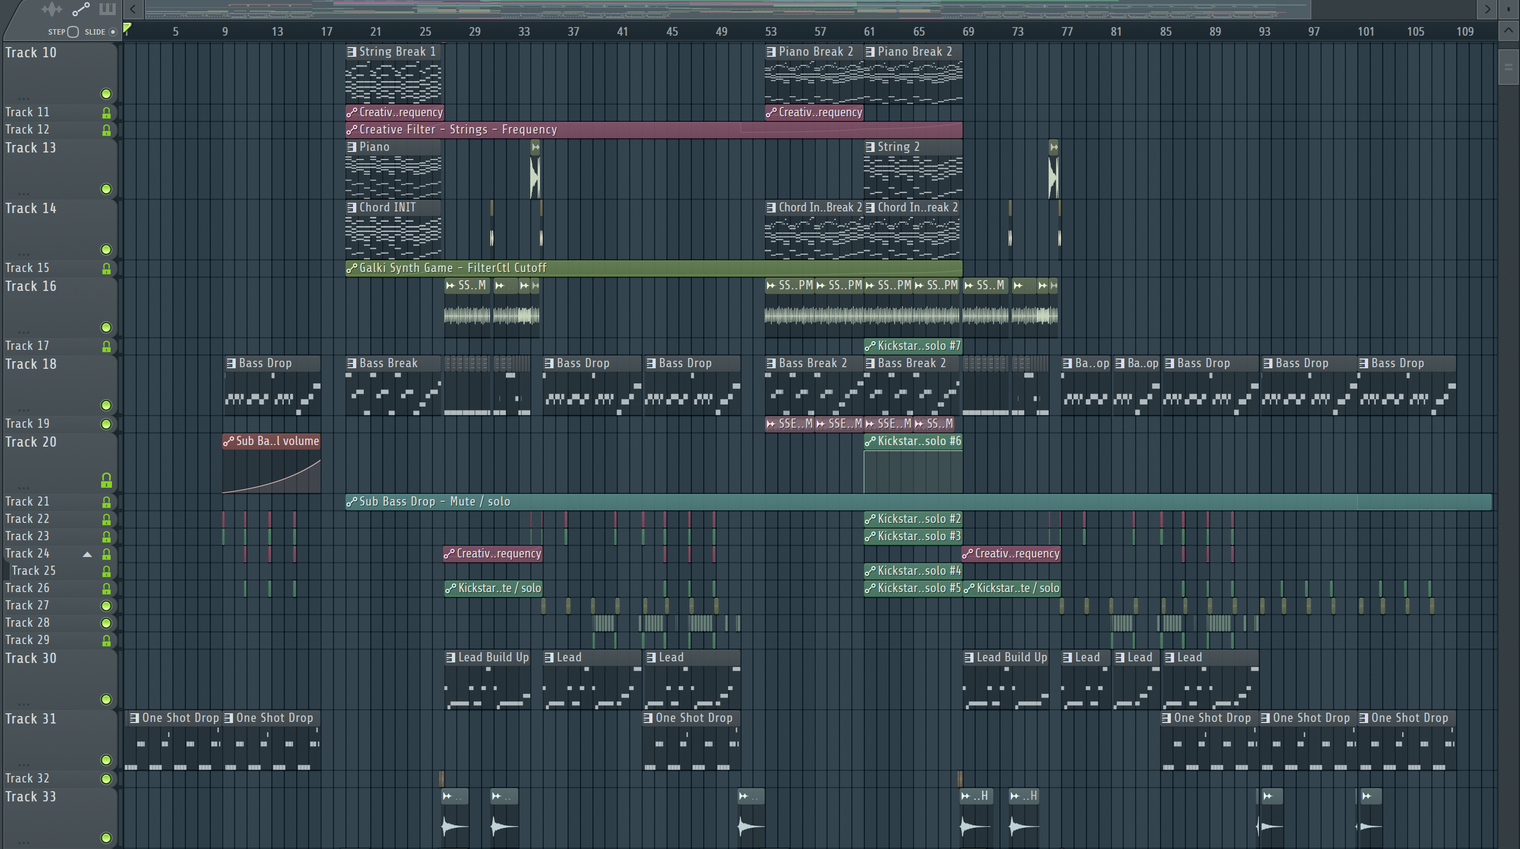Click automation icon of Galki Synth Game clip
The width and height of the screenshot is (1520, 849).
(352, 268)
